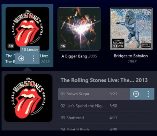
Task: Click the 3:50 duration of track 02
Action: tap(113, 106)
